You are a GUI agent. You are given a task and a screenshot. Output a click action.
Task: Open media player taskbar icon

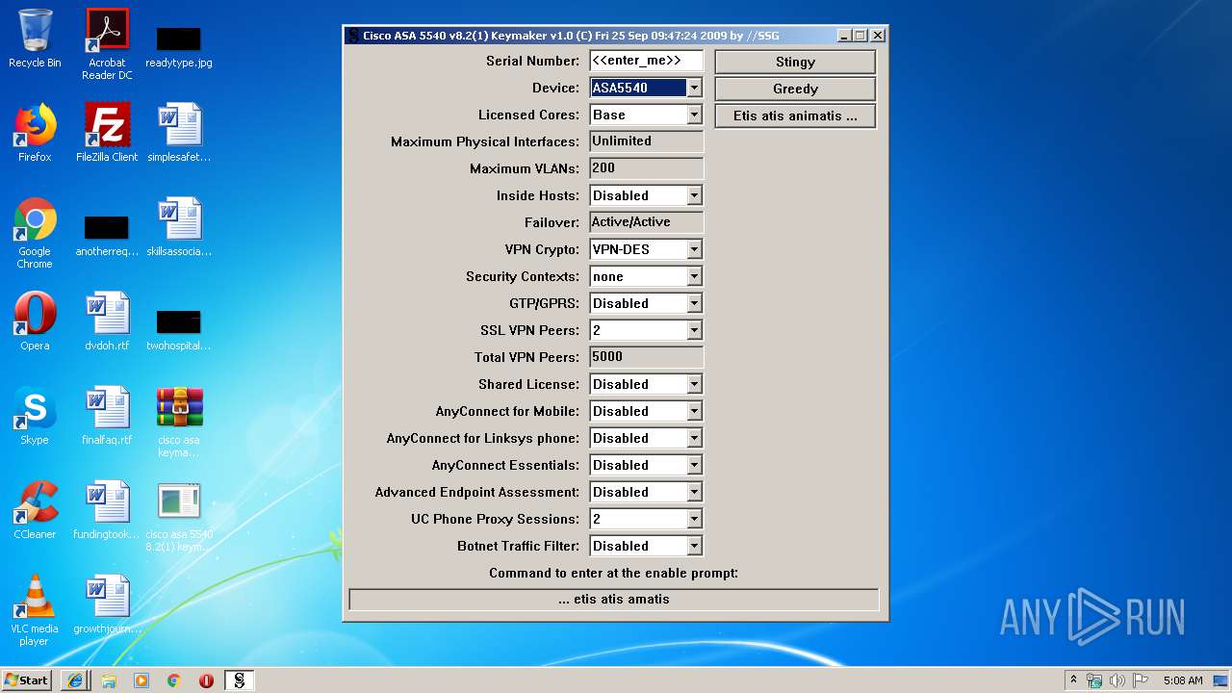[x=141, y=680]
